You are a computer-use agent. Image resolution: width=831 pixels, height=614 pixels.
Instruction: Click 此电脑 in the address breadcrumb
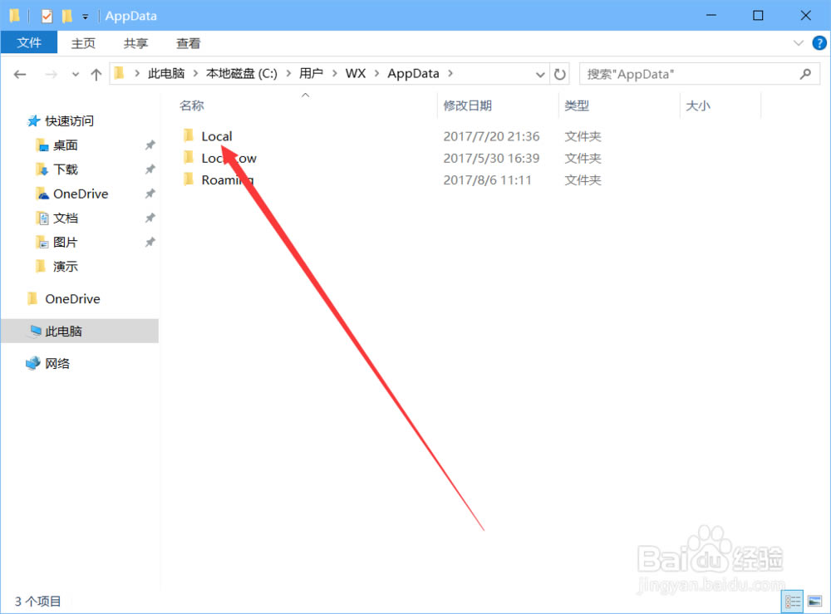tap(166, 74)
